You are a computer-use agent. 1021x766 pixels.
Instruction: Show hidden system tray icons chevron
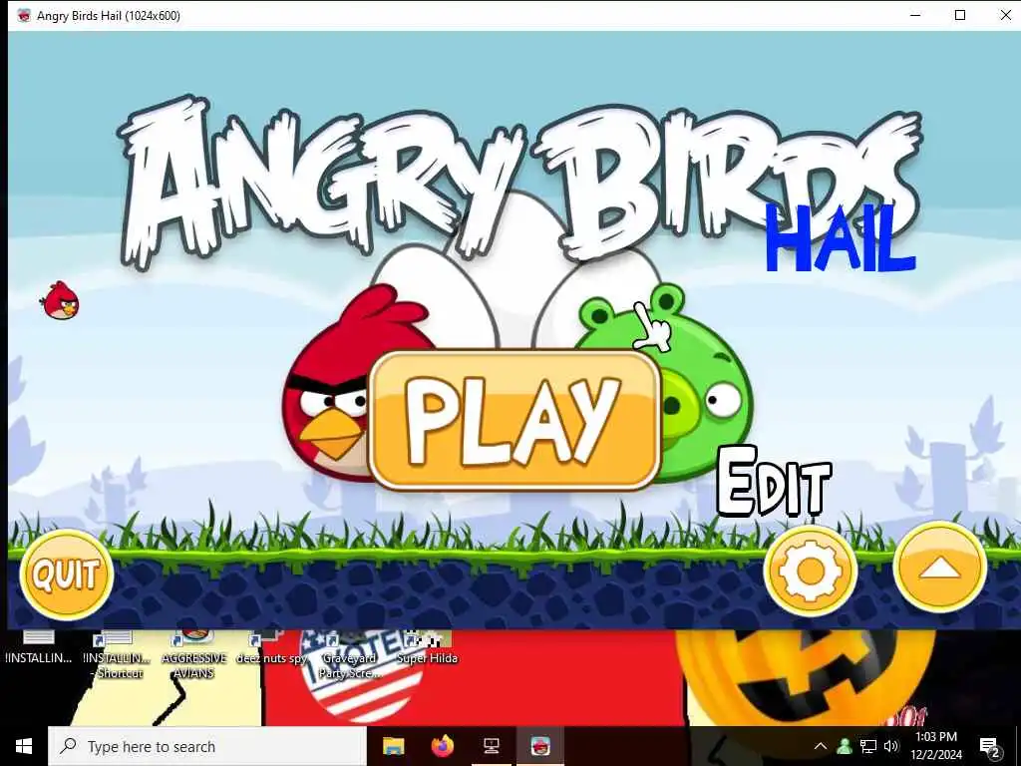821,746
